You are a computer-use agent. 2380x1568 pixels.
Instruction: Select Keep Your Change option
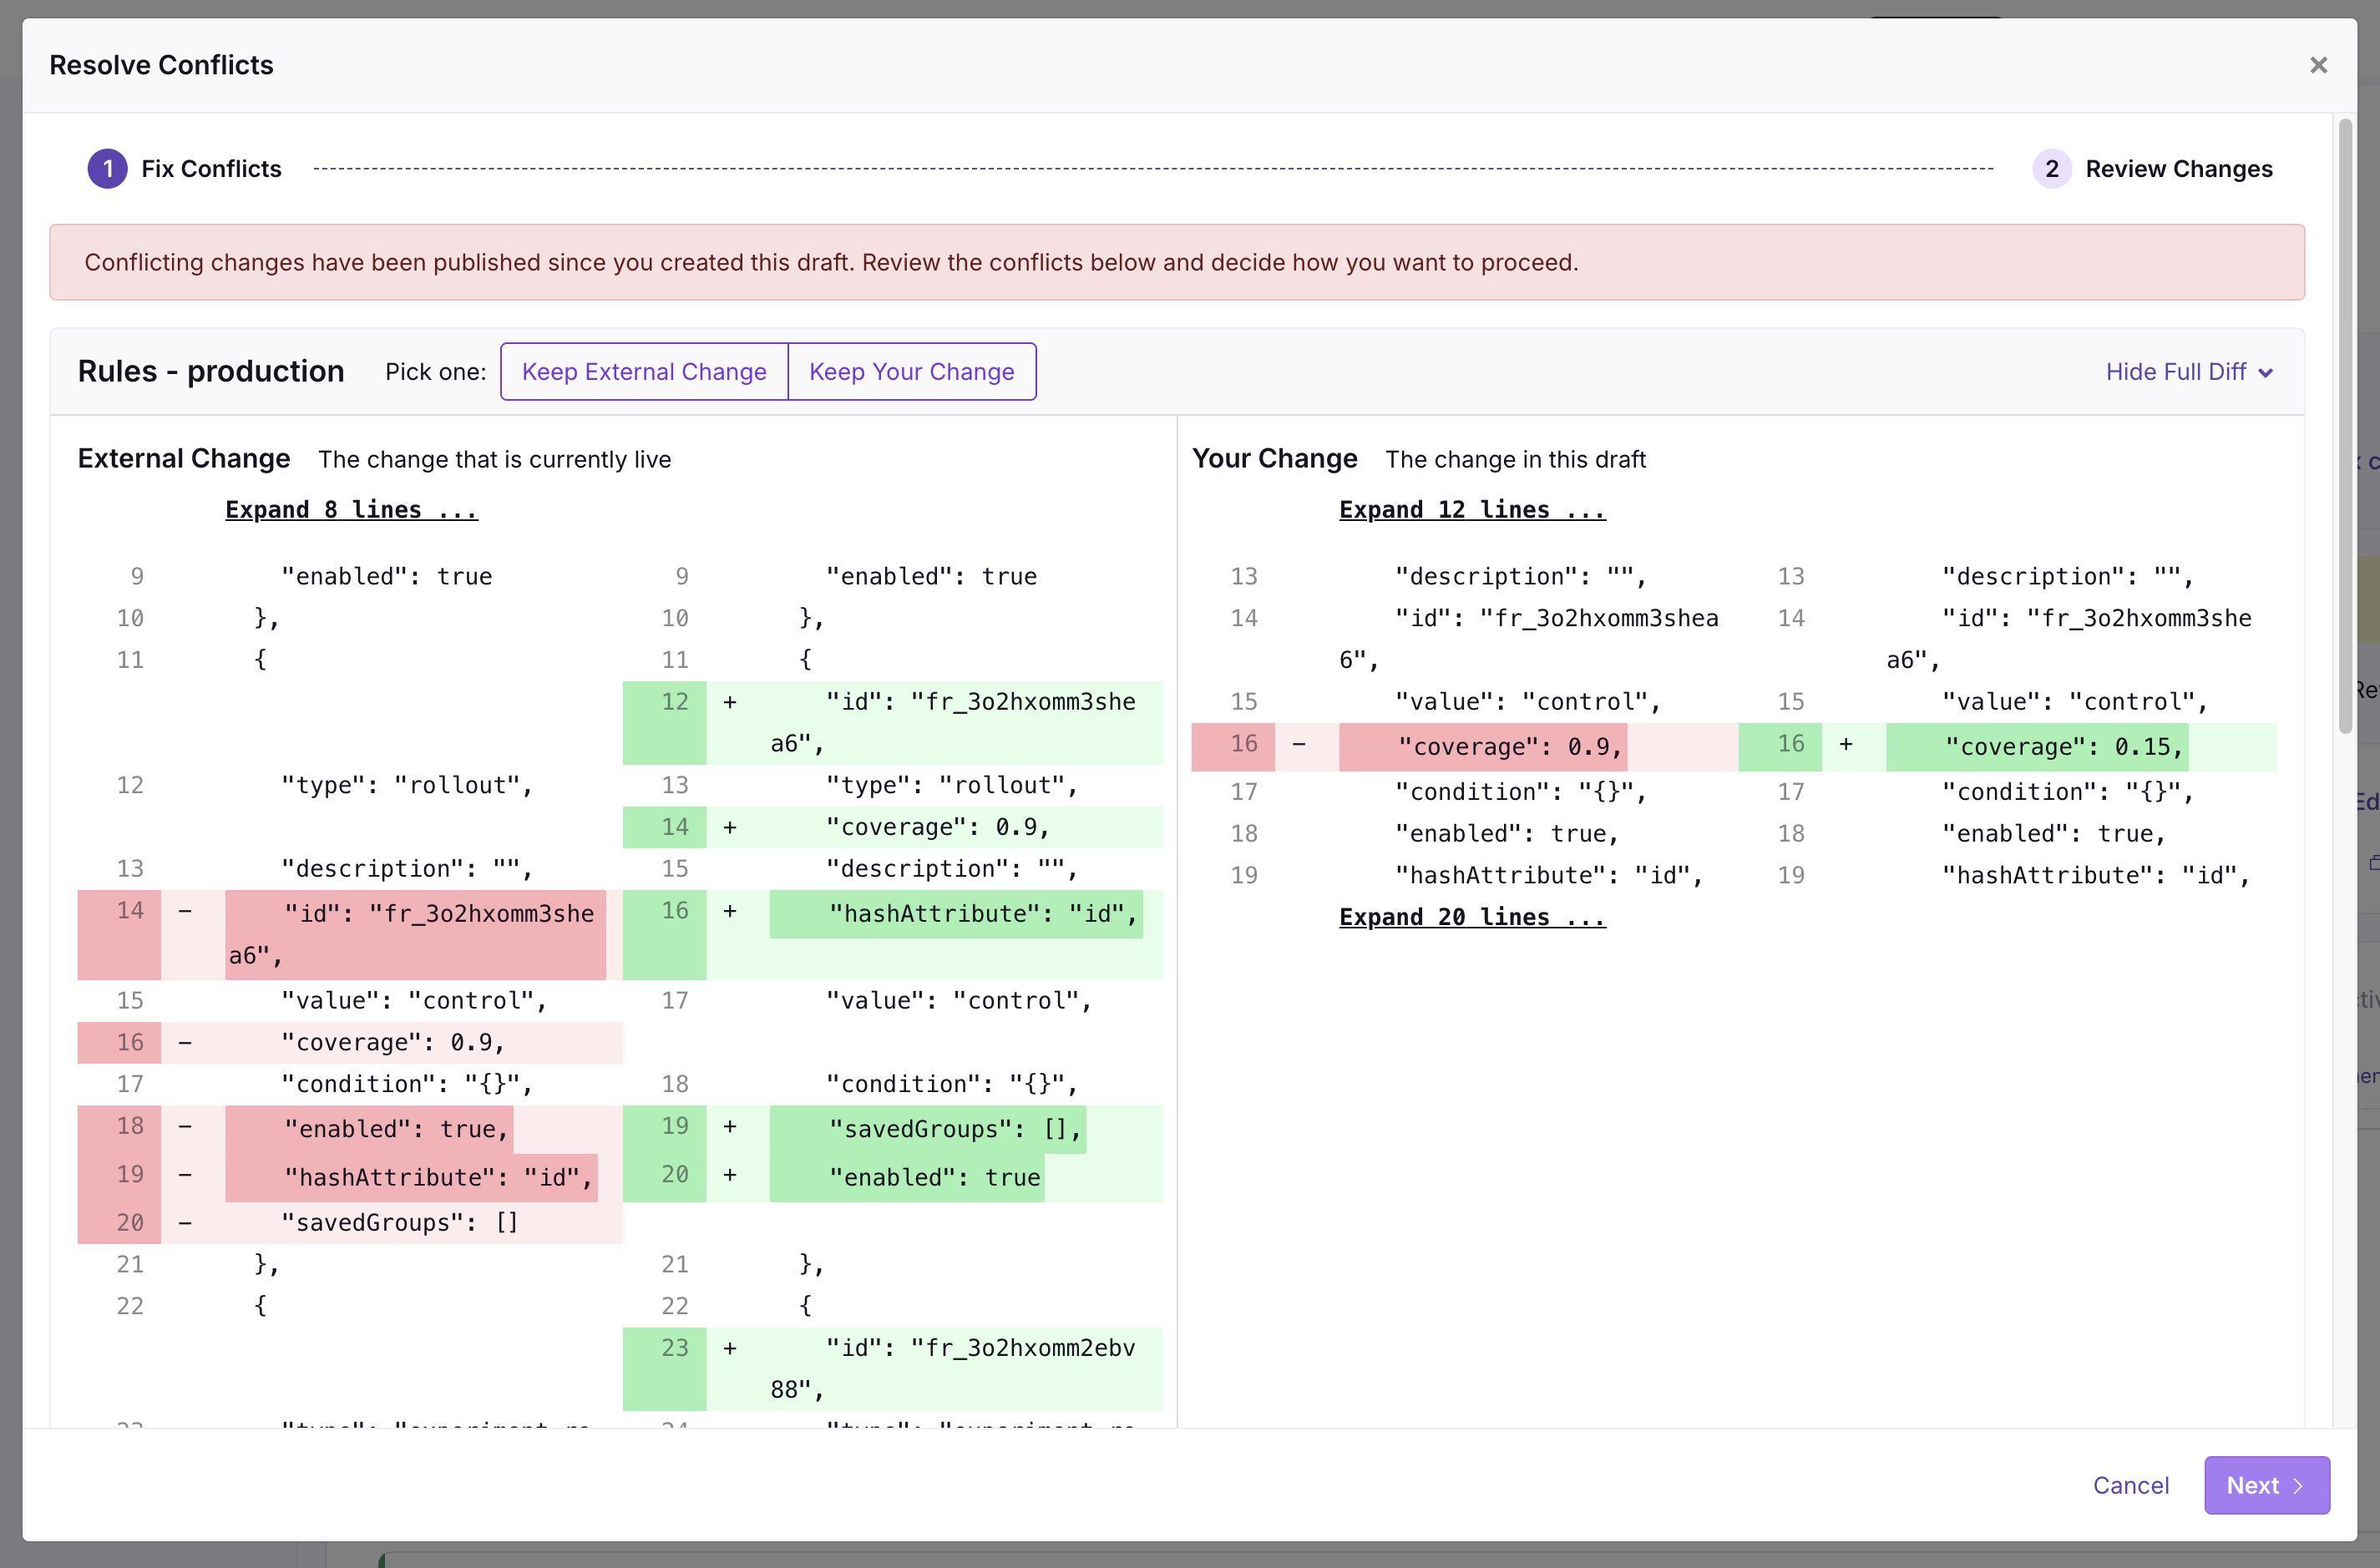pyautogui.click(x=911, y=372)
